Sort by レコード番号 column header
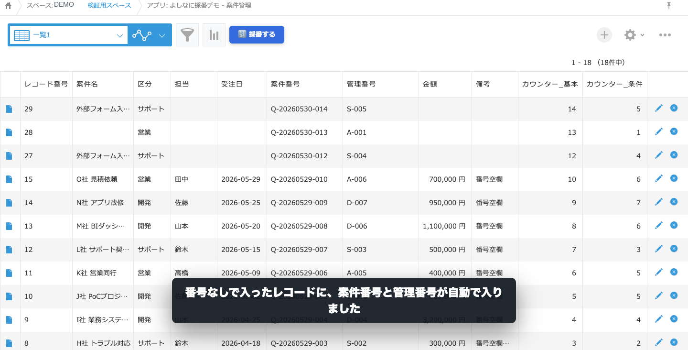 (46, 84)
